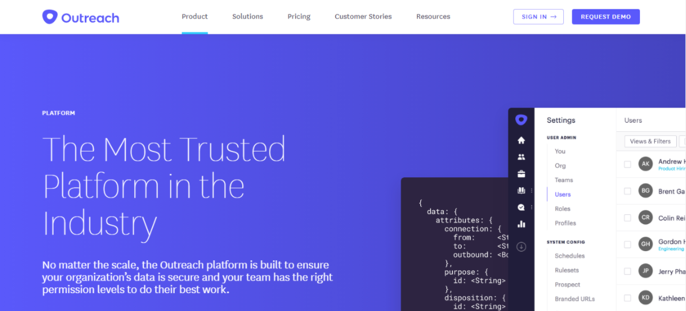Click the SYSTEM CONFIG section label
The height and width of the screenshot is (311, 686).
[566, 242]
